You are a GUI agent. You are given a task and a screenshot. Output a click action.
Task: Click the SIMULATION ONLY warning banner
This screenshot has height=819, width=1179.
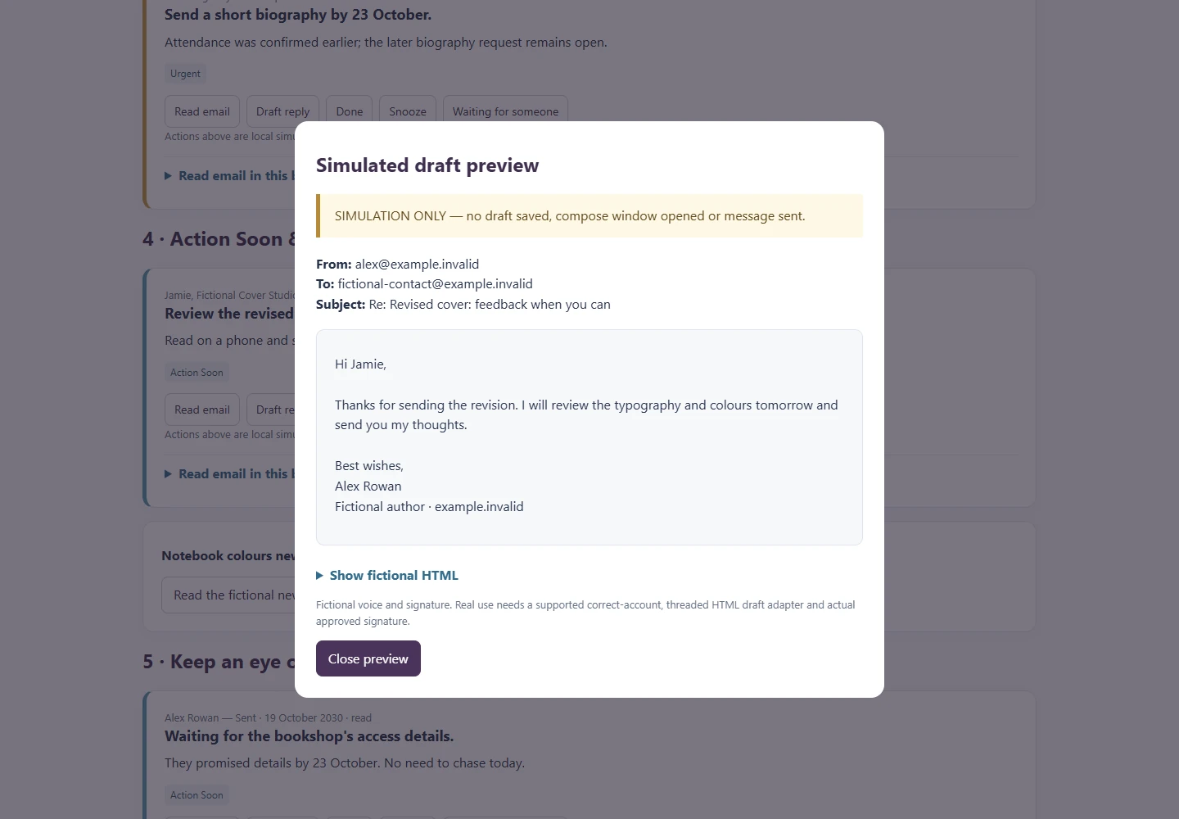[x=589, y=216]
